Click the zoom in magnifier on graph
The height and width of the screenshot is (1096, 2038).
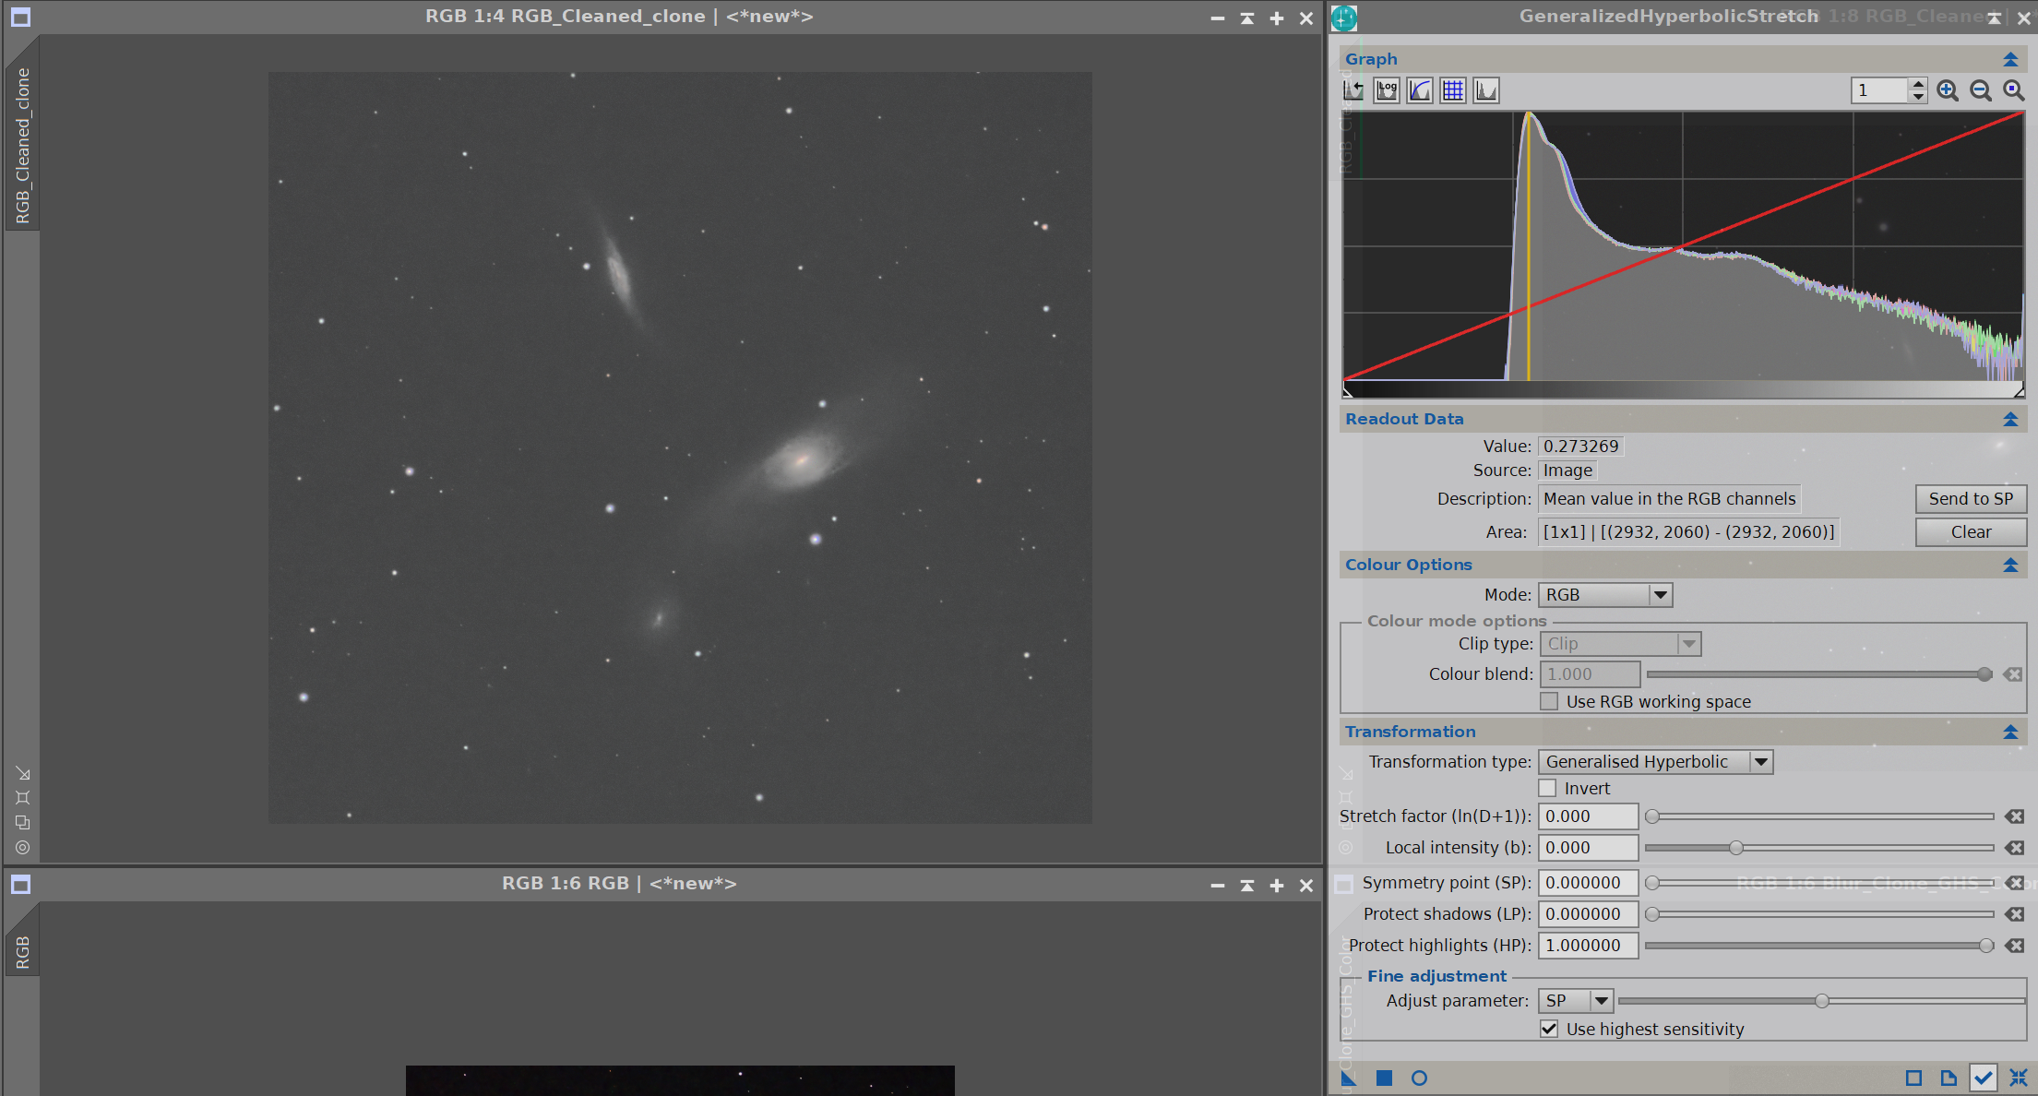[x=1948, y=90]
